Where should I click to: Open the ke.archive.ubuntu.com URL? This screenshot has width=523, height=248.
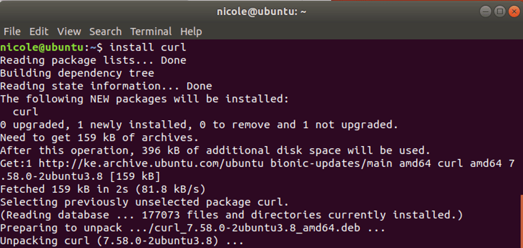coord(151,163)
